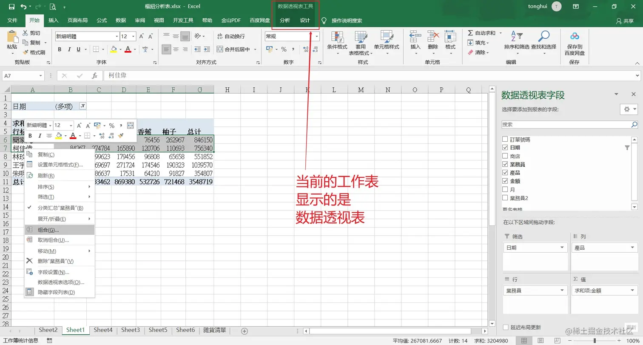Click the ribbon font color A icon
This screenshot has width=643, height=345.
[x=128, y=49]
